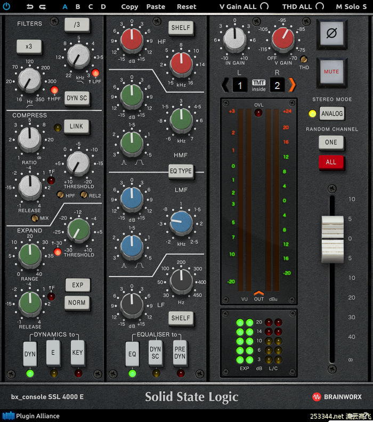The width and height of the screenshot is (373, 422).
Task: Click the expander RELEASE green knob
Action: (30, 303)
